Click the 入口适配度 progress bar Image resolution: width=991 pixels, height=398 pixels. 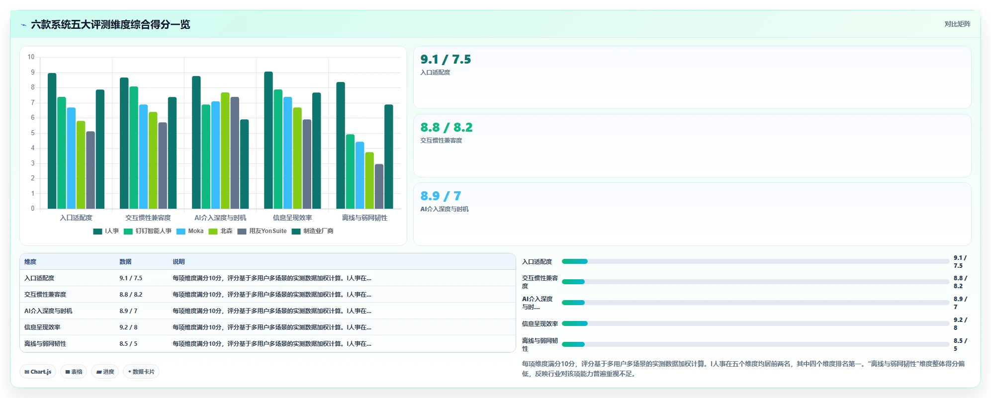755,261
